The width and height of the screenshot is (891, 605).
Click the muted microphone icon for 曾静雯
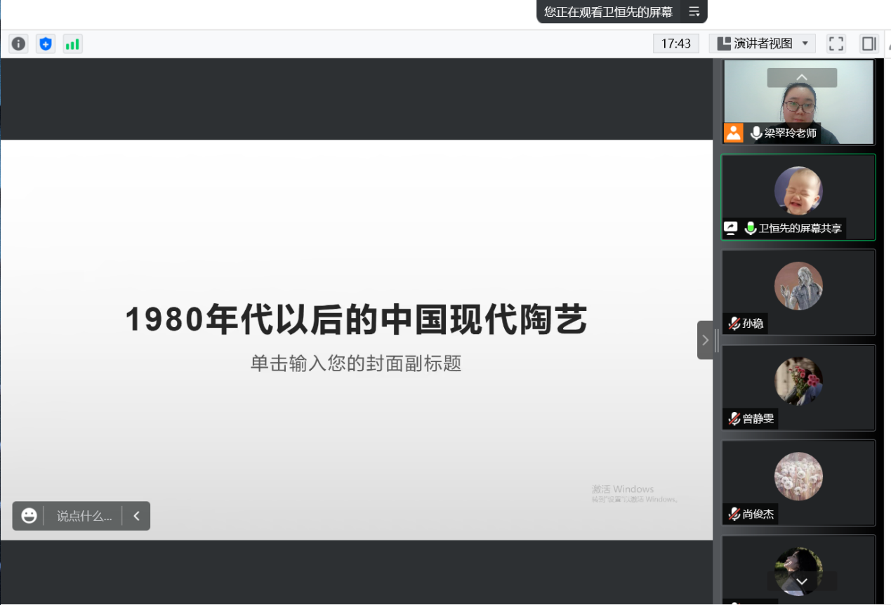tap(734, 419)
